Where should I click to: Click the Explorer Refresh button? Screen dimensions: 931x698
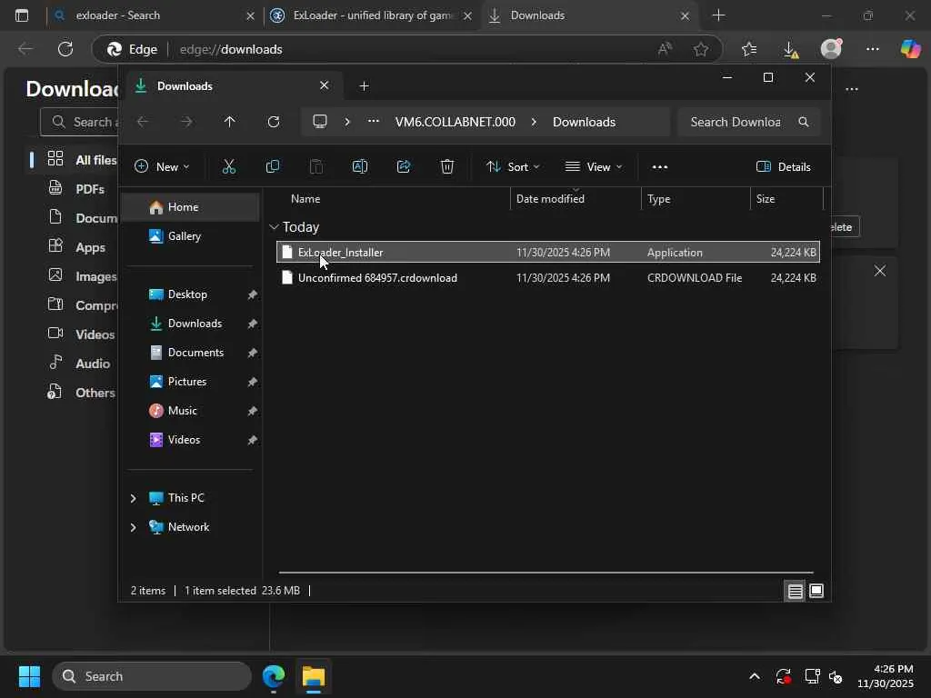[273, 122]
